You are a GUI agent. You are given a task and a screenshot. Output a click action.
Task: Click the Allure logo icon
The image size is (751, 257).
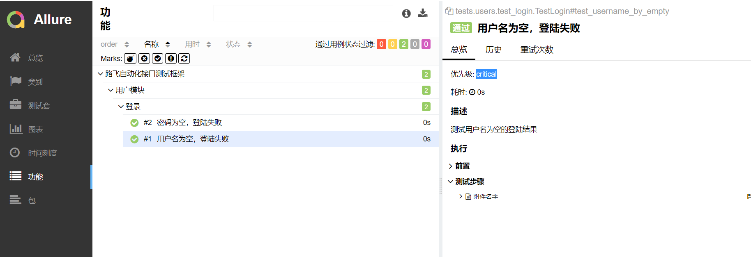click(16, 20)
